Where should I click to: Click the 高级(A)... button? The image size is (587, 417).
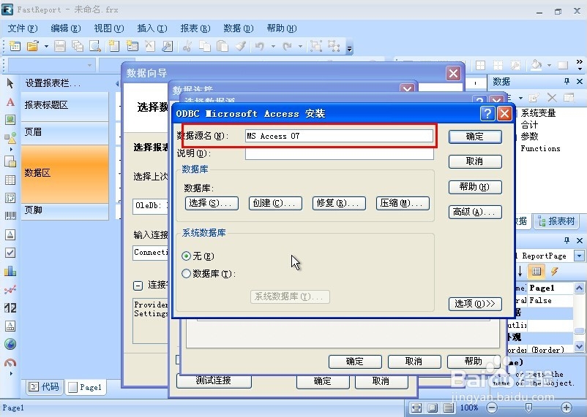pos(475,213)
